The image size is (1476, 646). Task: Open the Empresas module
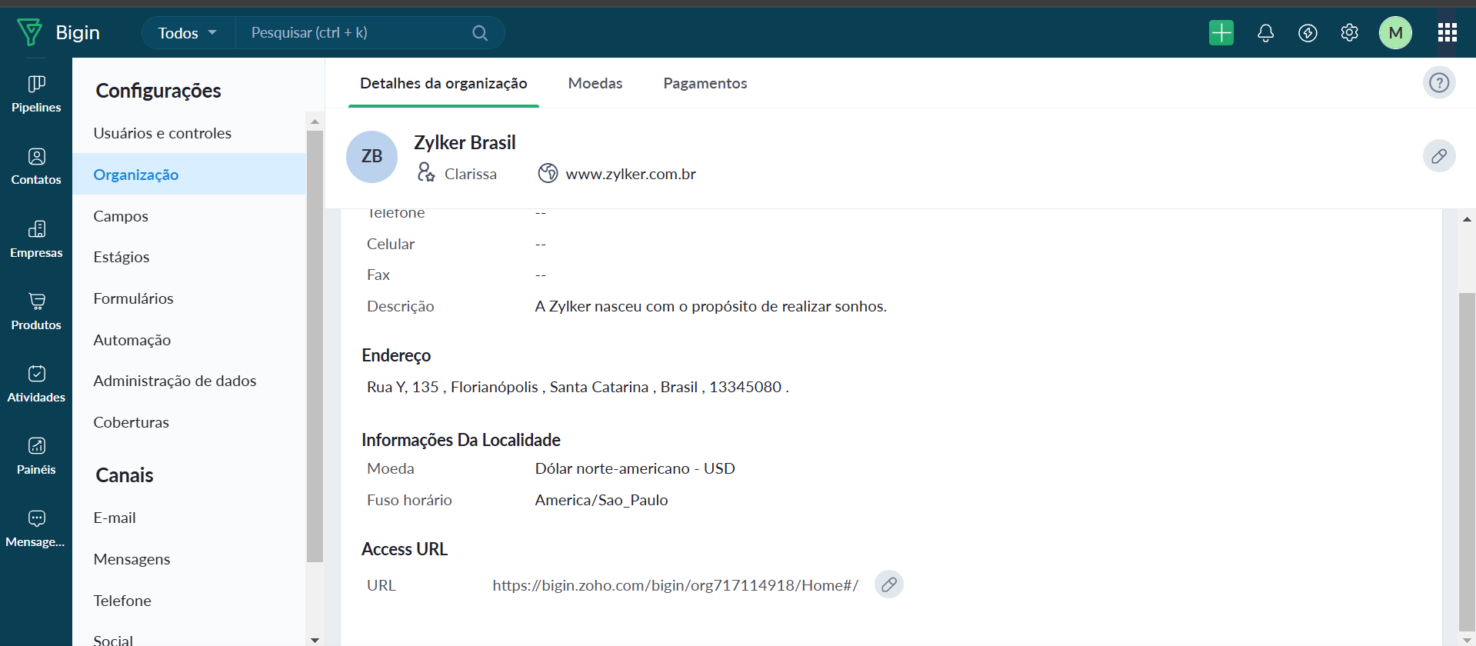(36, 240)
